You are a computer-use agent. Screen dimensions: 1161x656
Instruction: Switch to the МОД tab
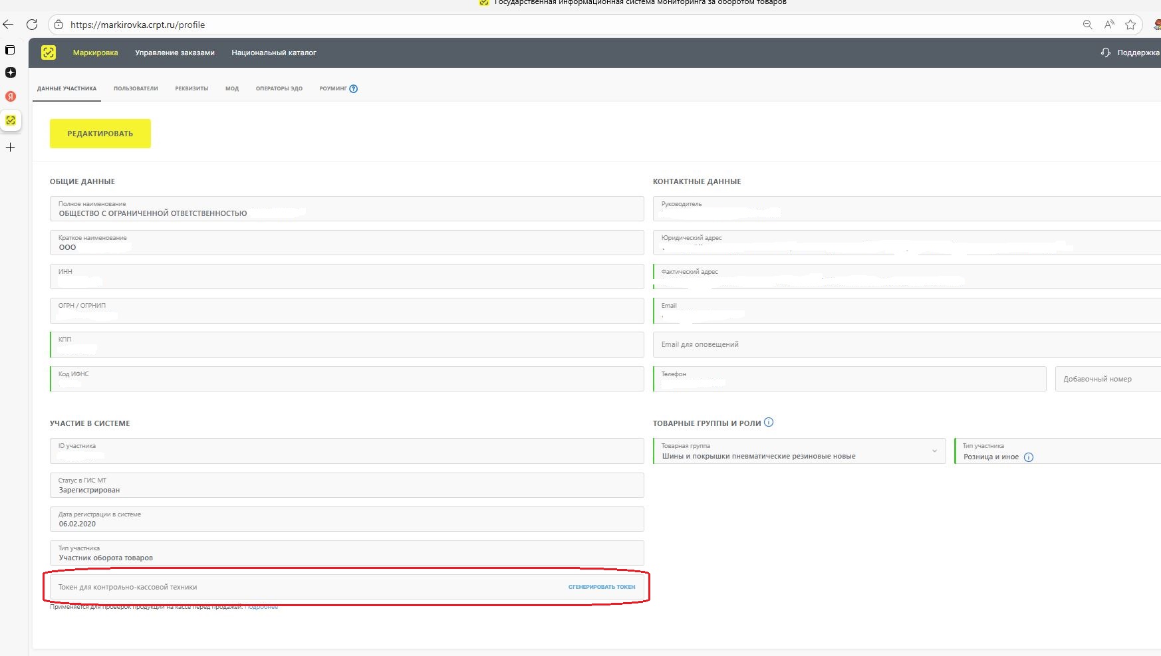(x=232, y=88)
